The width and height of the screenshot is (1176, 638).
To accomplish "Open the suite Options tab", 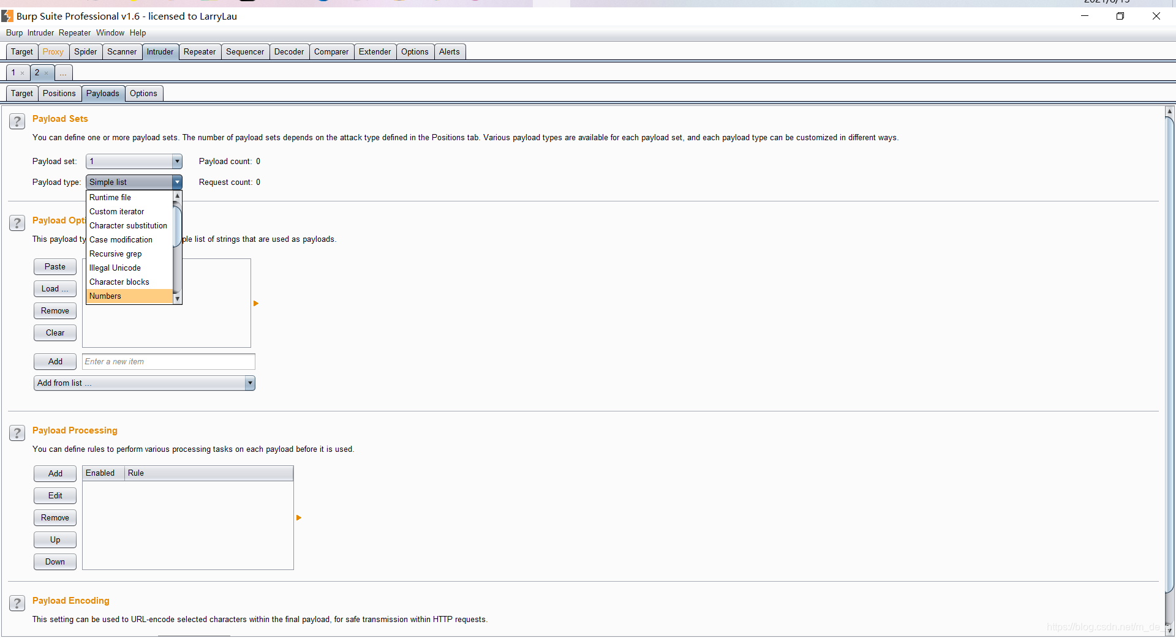I will tap(415, 52).
